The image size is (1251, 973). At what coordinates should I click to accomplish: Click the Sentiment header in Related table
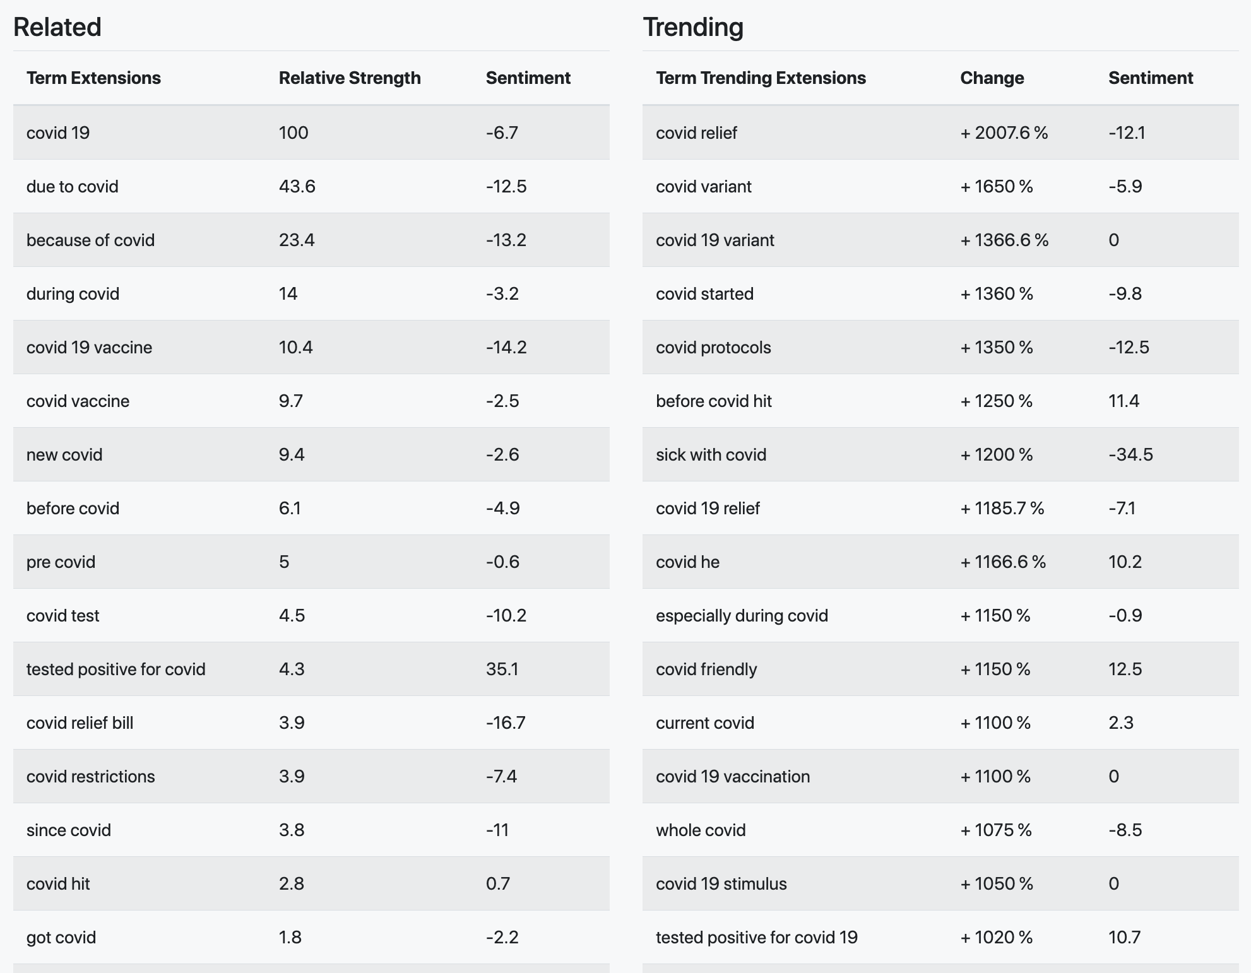pyautogui.click(x=528, y=78)
